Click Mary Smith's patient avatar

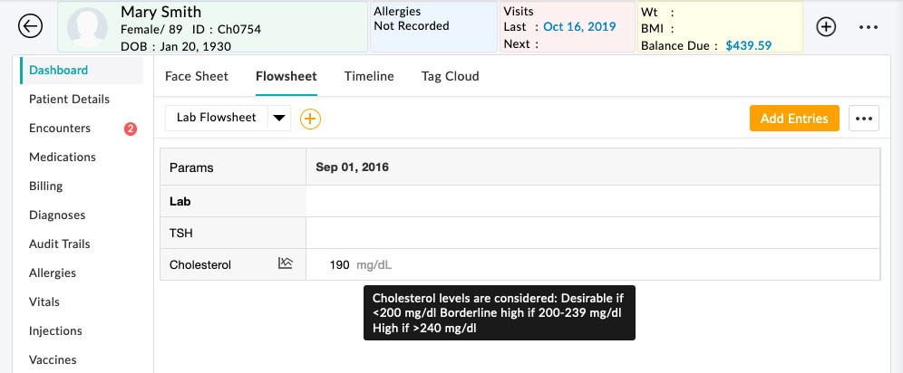click(x=87, y=27)
